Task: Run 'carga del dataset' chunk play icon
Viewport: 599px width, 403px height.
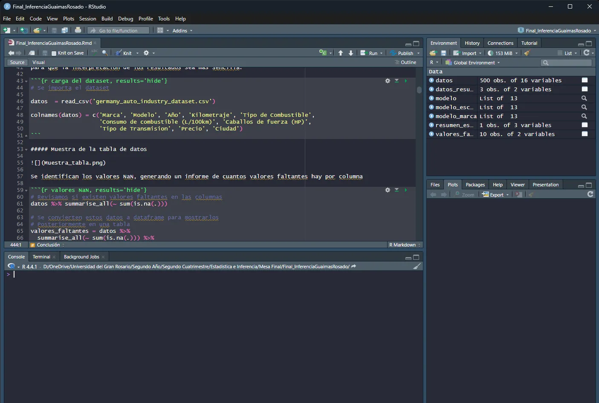Action: (406, 81)
